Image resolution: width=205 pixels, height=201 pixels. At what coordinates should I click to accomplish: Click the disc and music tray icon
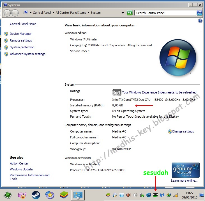tap(115, 195)
